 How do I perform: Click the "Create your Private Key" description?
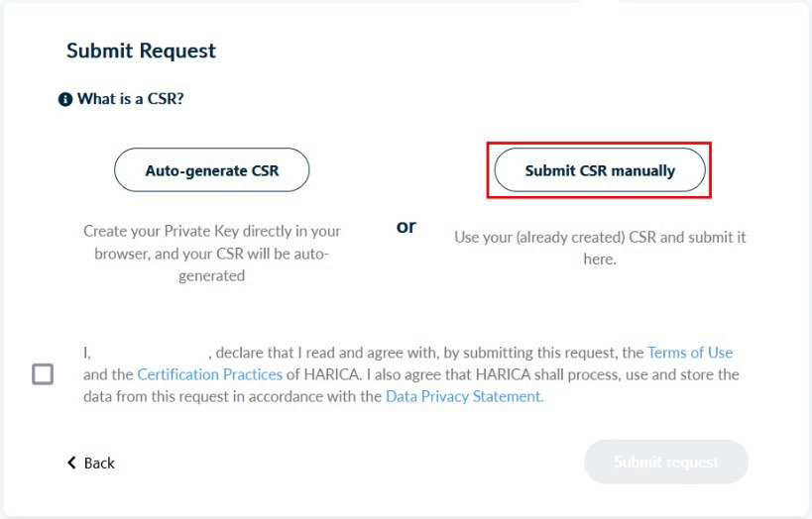(x=212, y=231)
